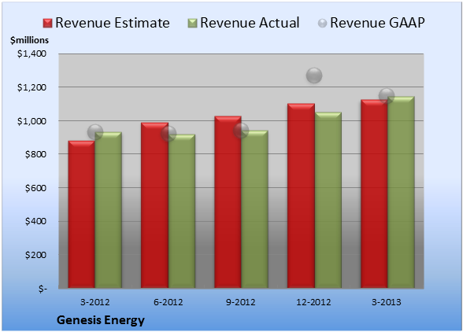Select the red estimate bar for 12-2012
463x332 pixels.
(301, 196)
